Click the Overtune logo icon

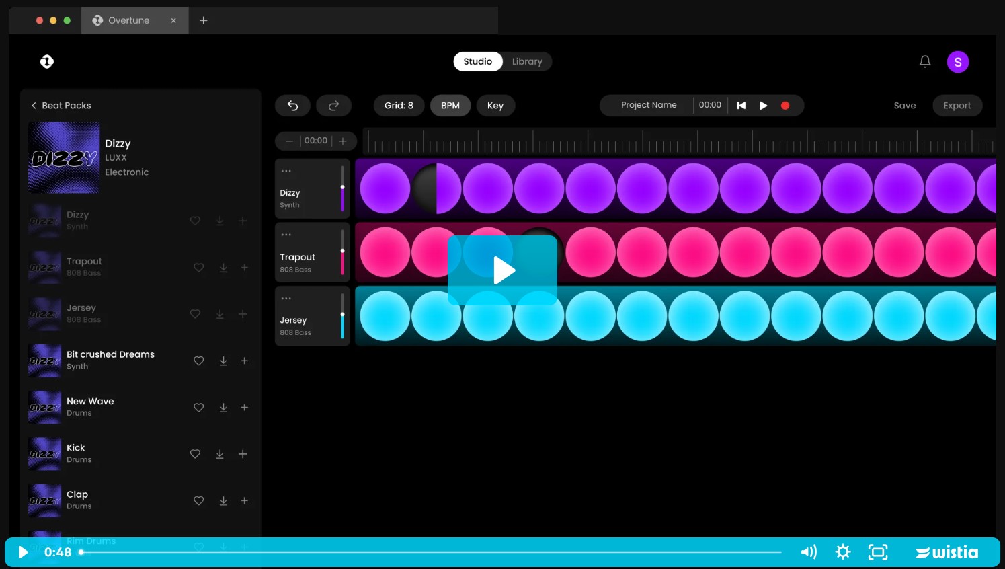pyautogui.click(x=47, y=62)
